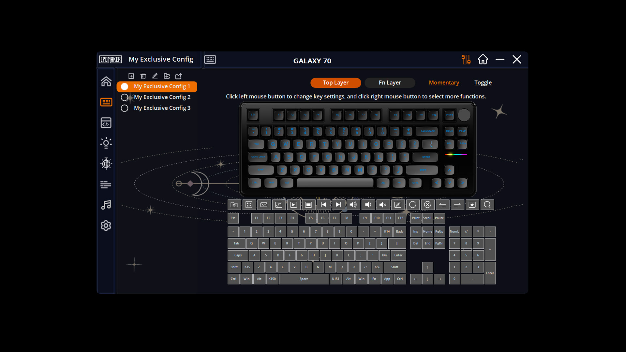Select the NumL key in the numpad list
Screen dimensions: 626x352
[454, 232]
